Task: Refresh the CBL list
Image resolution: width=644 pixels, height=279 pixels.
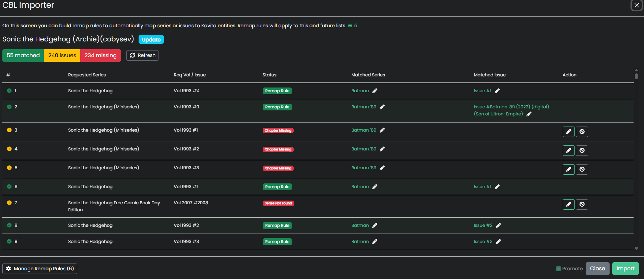Action: (x=142, y=55)
